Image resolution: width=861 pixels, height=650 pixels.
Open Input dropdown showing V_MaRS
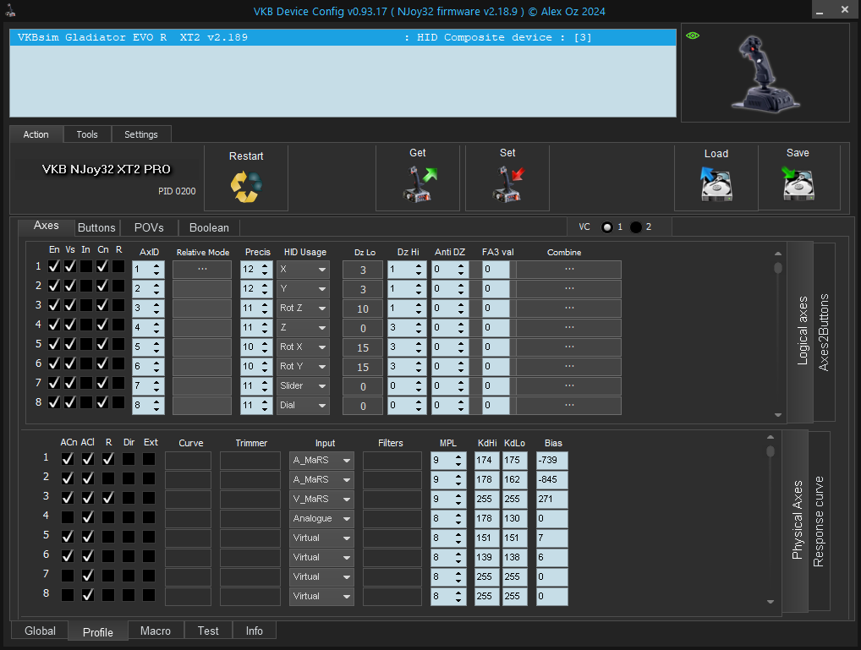click(x=321, y=499)
